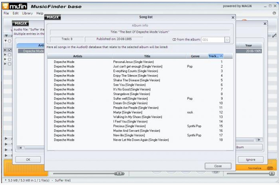
Task: Open the Help menu
Action: pos(40,13)
